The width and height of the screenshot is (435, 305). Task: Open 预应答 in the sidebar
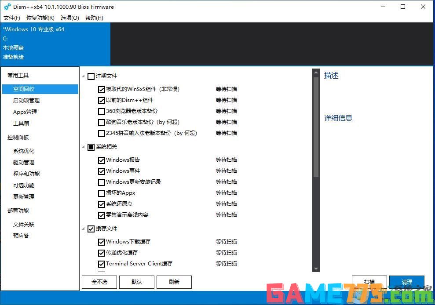coord(21,236)
